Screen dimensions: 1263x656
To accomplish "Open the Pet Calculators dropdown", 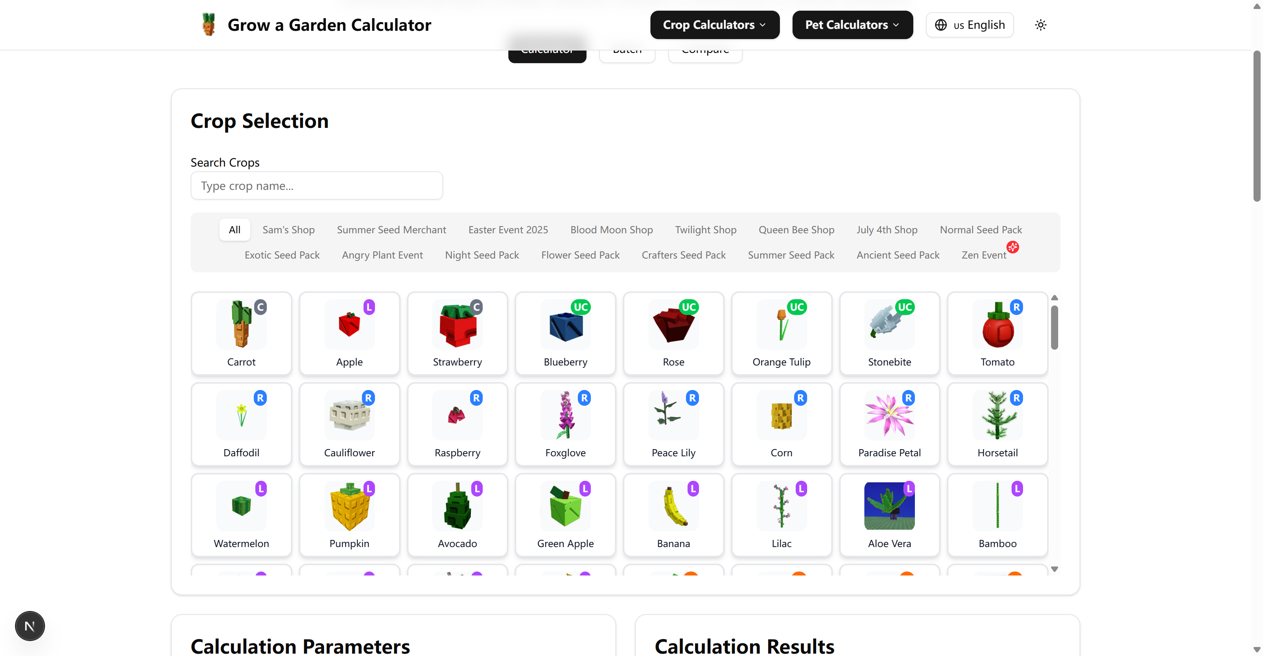I will (852, 24).
